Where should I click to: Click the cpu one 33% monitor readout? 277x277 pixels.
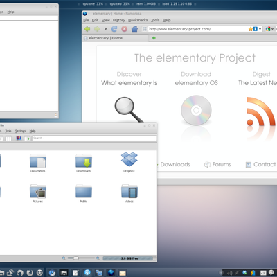click(93, 4)
